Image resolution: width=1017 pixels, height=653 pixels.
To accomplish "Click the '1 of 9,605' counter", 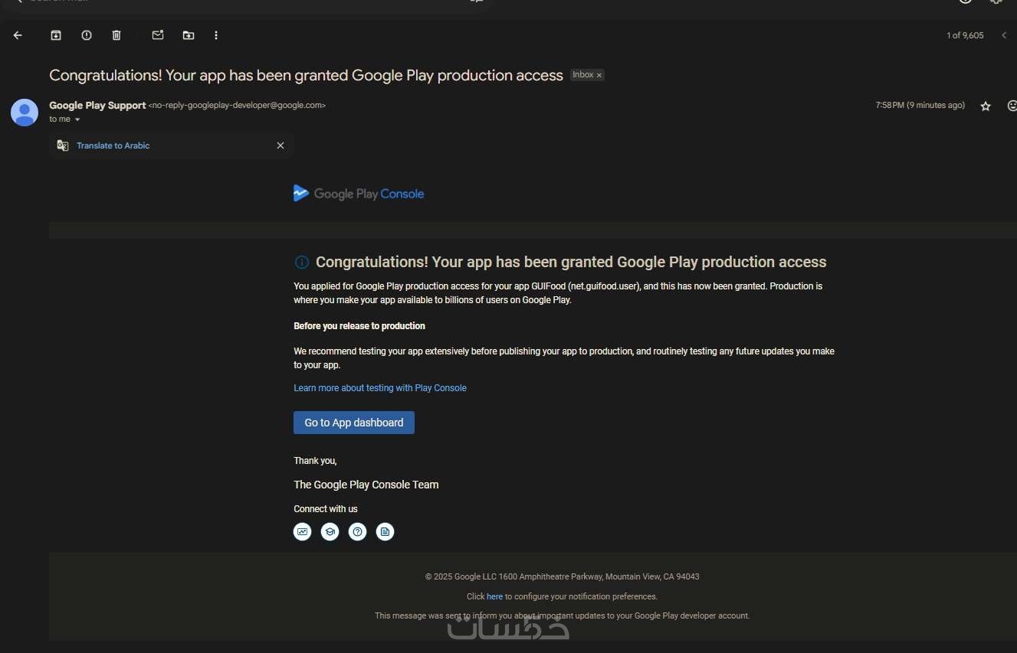I will (965, 35).
